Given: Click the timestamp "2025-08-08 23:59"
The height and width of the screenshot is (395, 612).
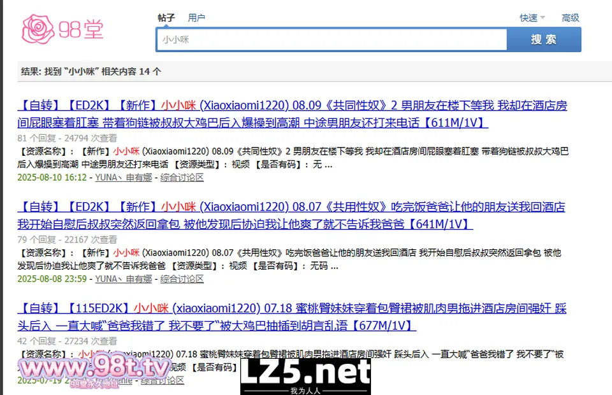Looking at the screenshot, I should point(52,279).
